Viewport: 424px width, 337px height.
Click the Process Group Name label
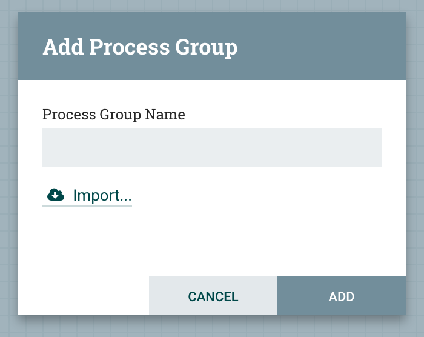click(113, 114)
